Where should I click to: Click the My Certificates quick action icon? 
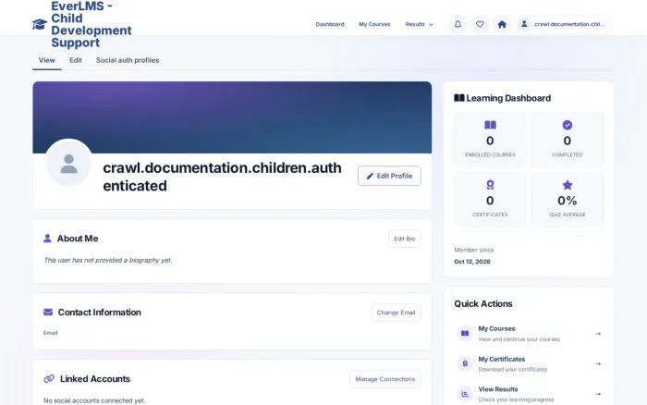[465, 363]
